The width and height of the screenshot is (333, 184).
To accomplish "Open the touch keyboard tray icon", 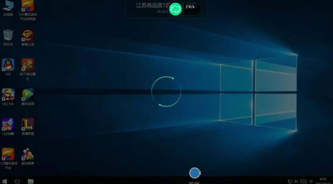I will pyautogui.click(x=303, y=182).
